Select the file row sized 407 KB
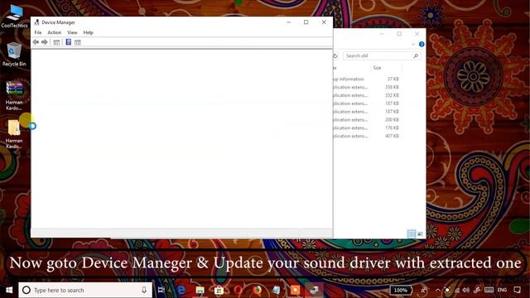Viewport: 530px width, 298px height. coord(367,136)
